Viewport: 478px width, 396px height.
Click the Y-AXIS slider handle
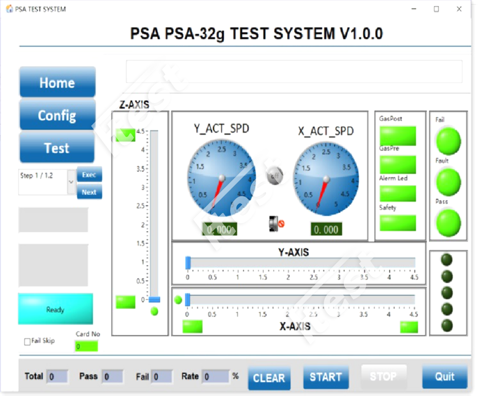tap(188, 263)
